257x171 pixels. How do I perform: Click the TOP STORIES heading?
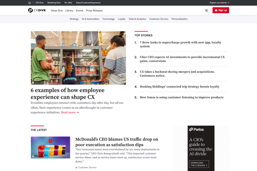[143, 35]
